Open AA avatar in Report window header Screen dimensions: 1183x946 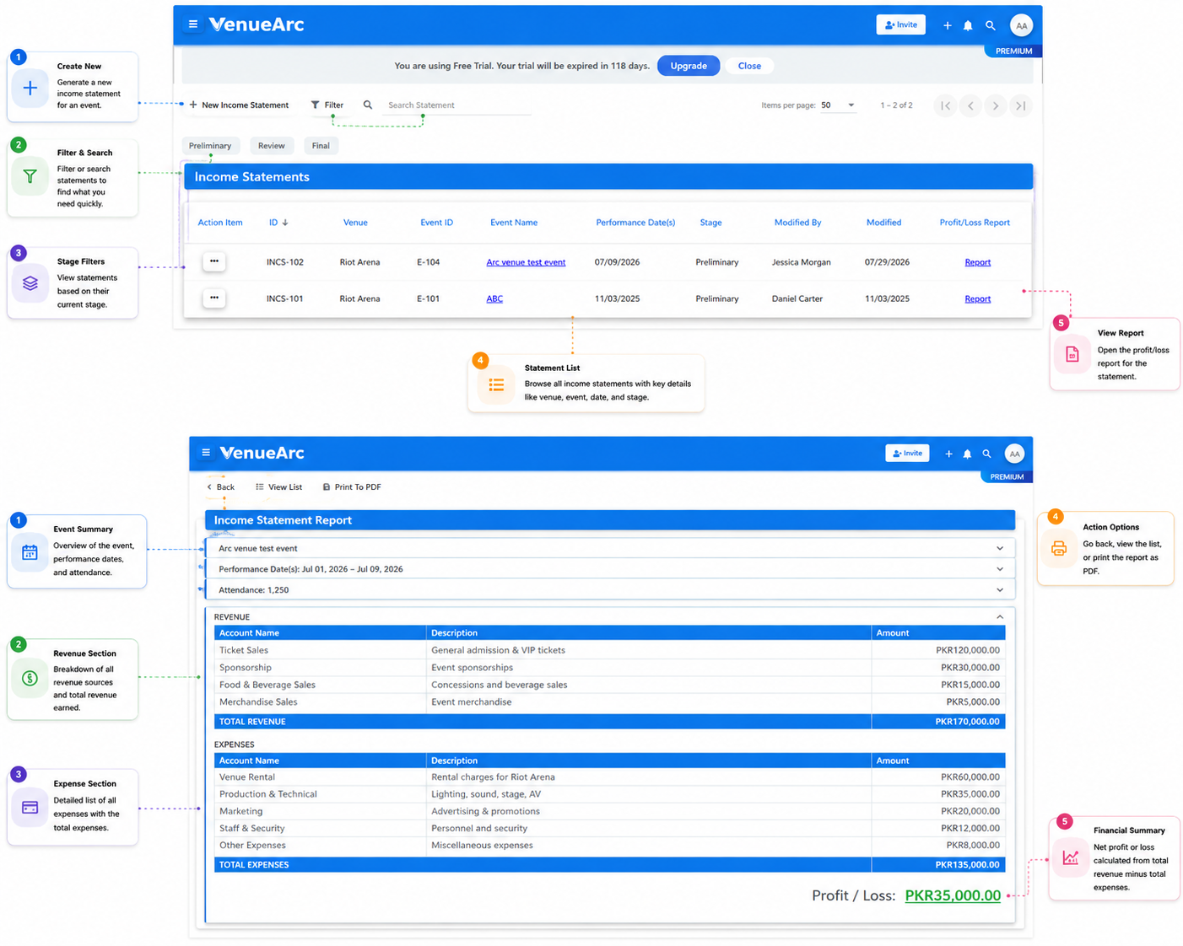(1014, 454)
